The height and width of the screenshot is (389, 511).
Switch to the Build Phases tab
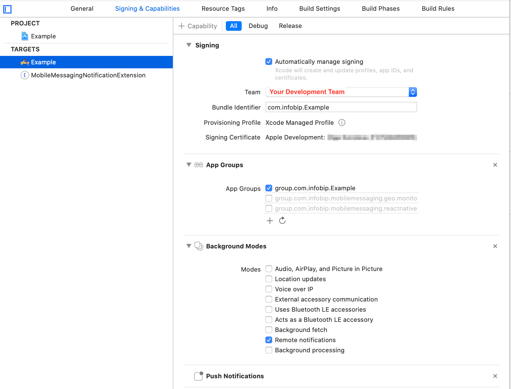click(x=380, y=8)
